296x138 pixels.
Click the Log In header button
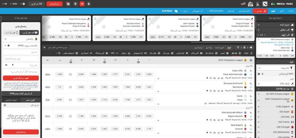[x=37, y=4]
